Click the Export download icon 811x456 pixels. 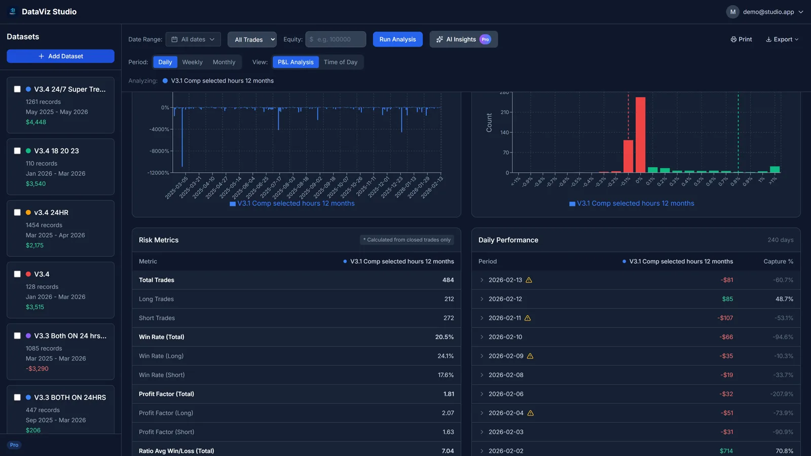(768, 40)
